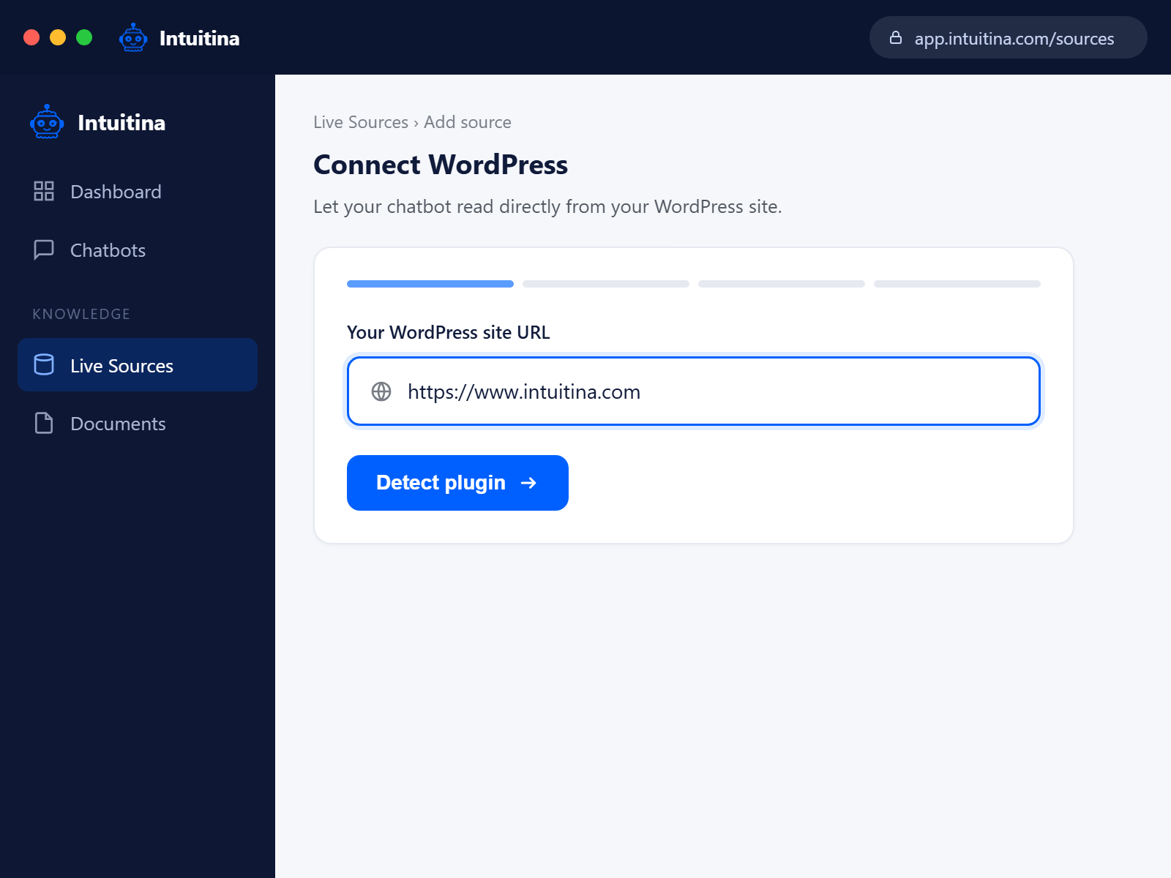Go to the Documents section
The image size is (1171, 878).
(x=138, y=424)
